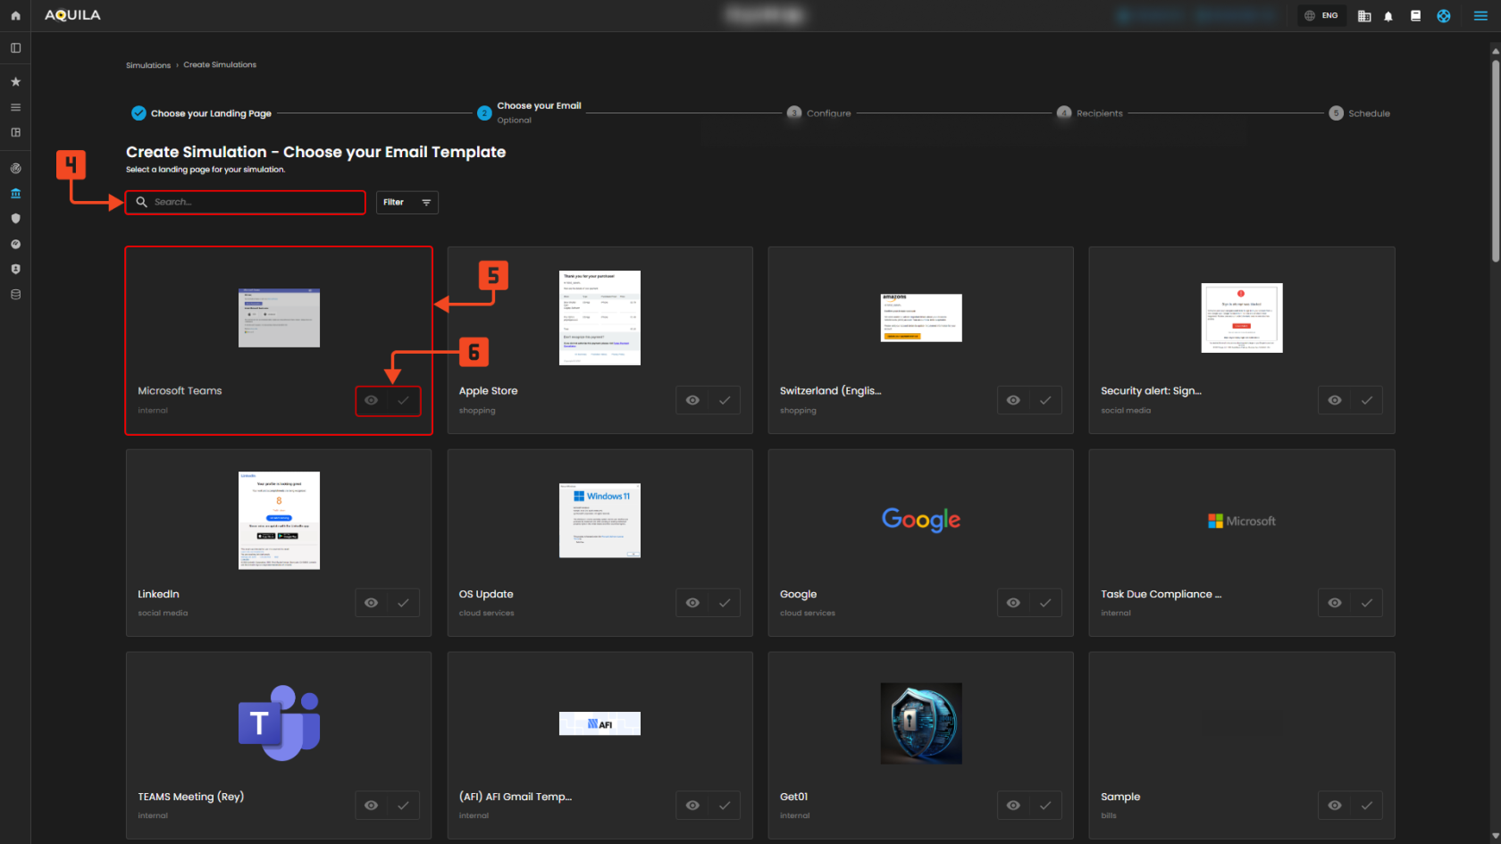The height and width of the screenshot is (844, 1501).
Task: Click the AQUILA logo
Action: (72, 15)
